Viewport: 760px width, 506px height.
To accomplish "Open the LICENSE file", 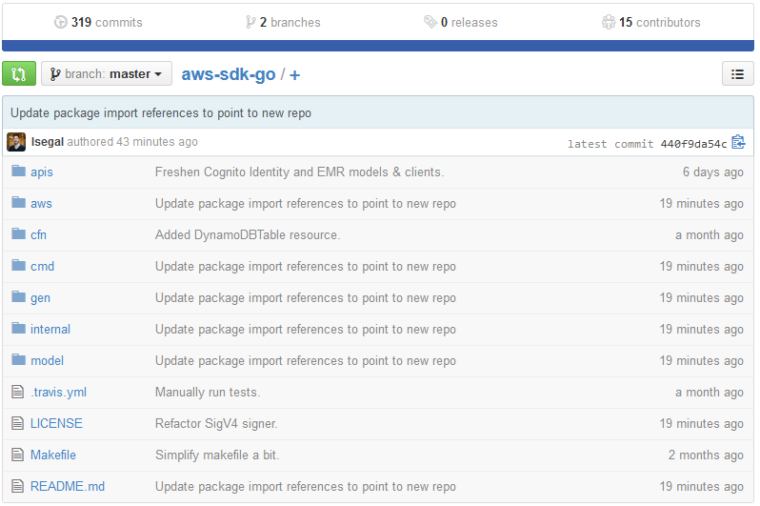I will (56, 423).
